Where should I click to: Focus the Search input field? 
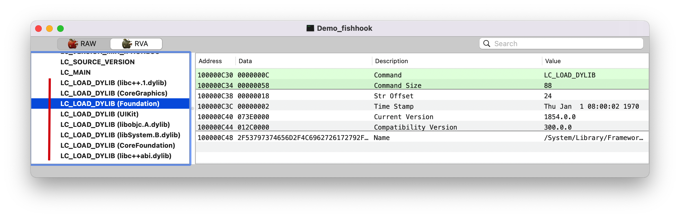[561, 44]
